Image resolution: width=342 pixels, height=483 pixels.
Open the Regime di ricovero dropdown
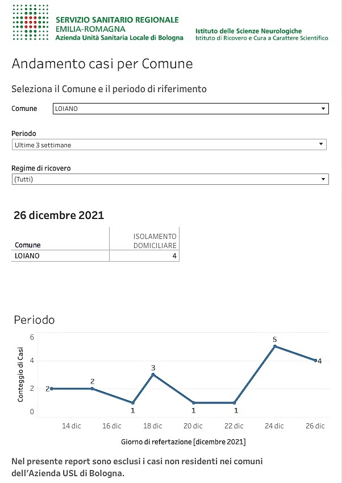170,179
